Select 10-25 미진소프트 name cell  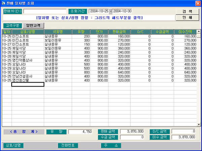[28, 36]
